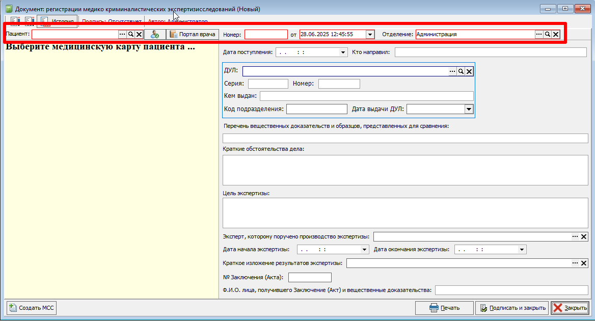The width and height of the screenshot is (595, 321).
Task: Click in Цель экспертизы text area
Action: (405, 213)
